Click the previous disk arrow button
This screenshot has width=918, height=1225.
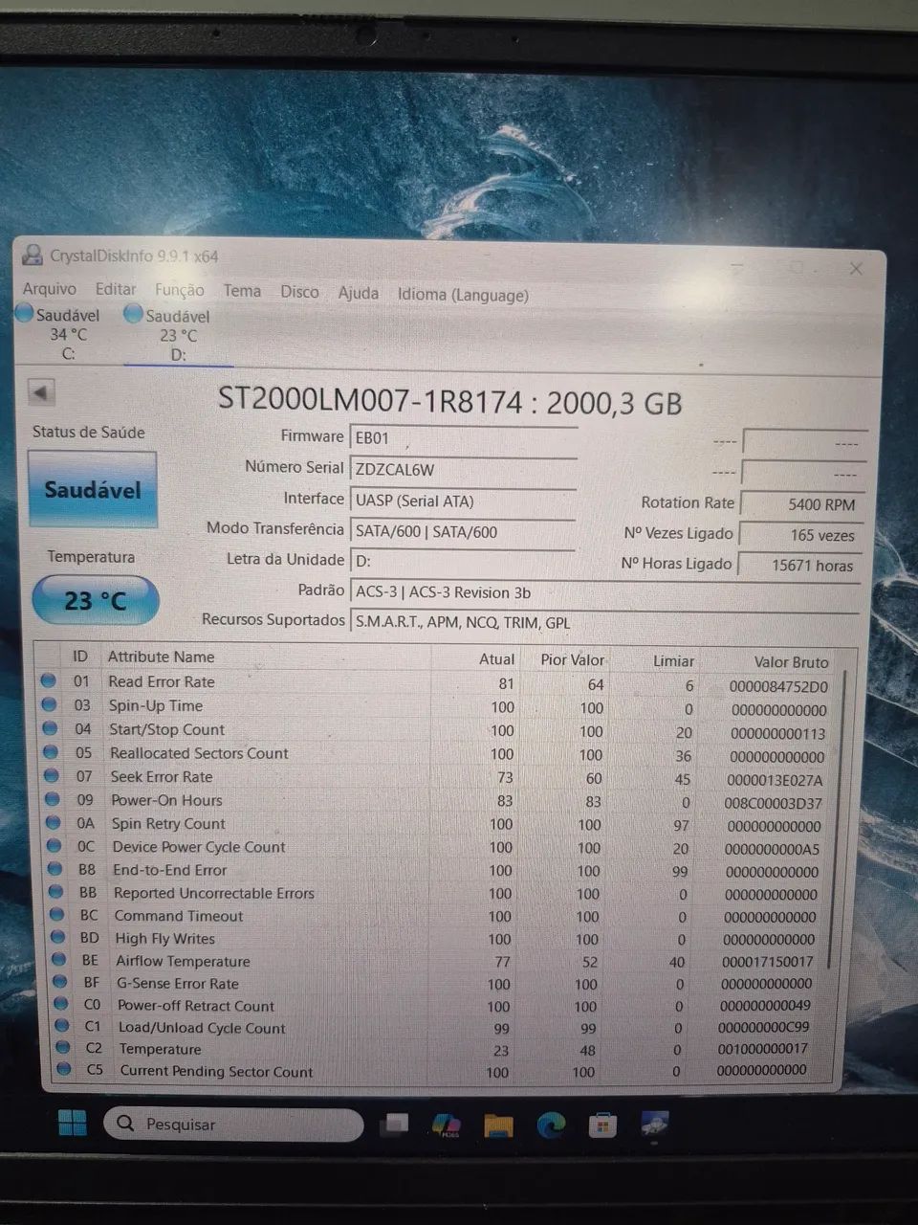(x=41, y=391)
